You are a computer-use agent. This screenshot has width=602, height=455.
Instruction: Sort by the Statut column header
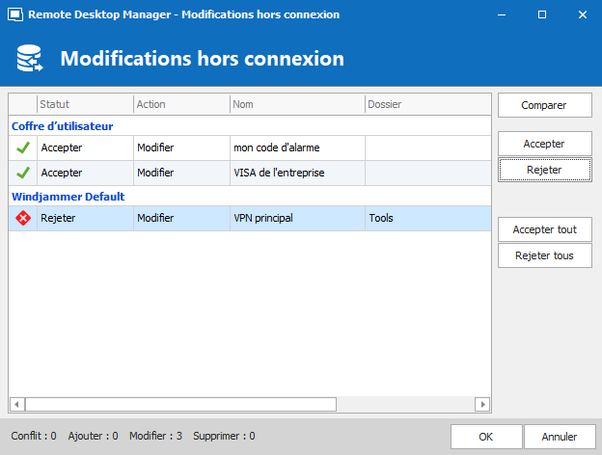pyautogui.click(x=84, y=104)
